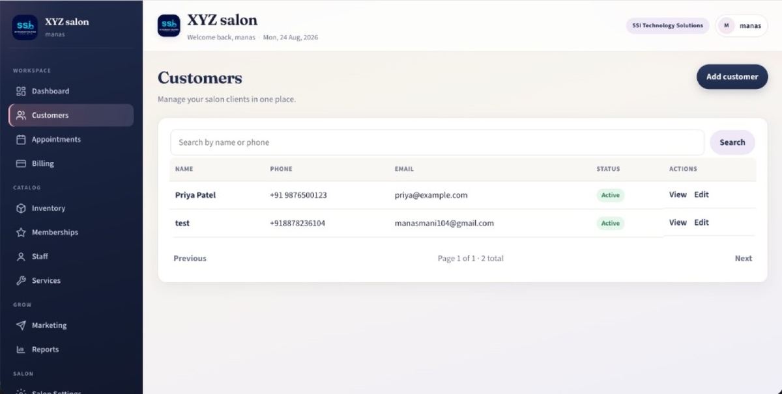
Task: Open Marketing under Grow
Action: tap(71, 325)
